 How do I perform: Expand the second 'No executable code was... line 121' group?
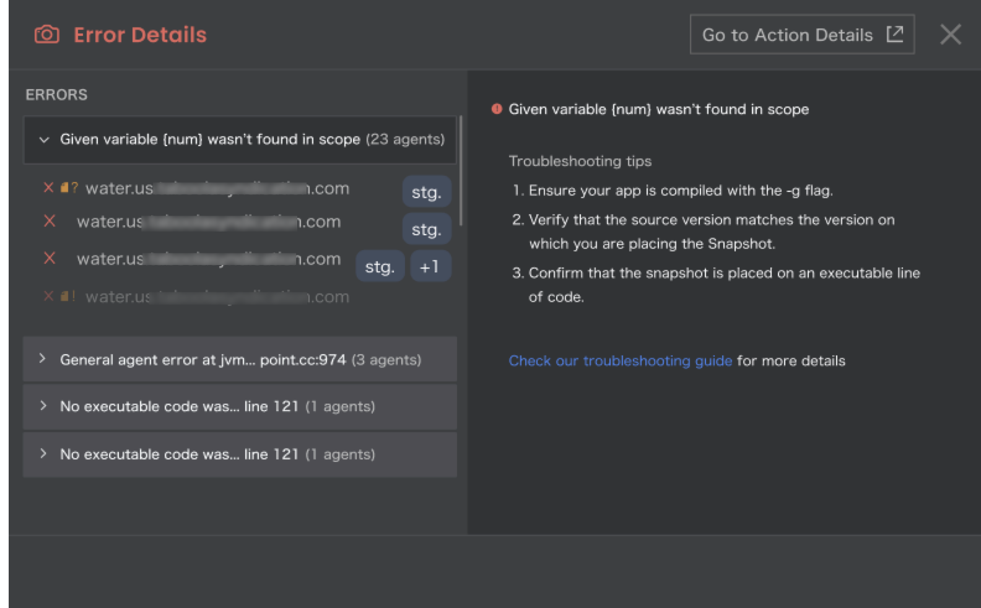pos(42,454)
